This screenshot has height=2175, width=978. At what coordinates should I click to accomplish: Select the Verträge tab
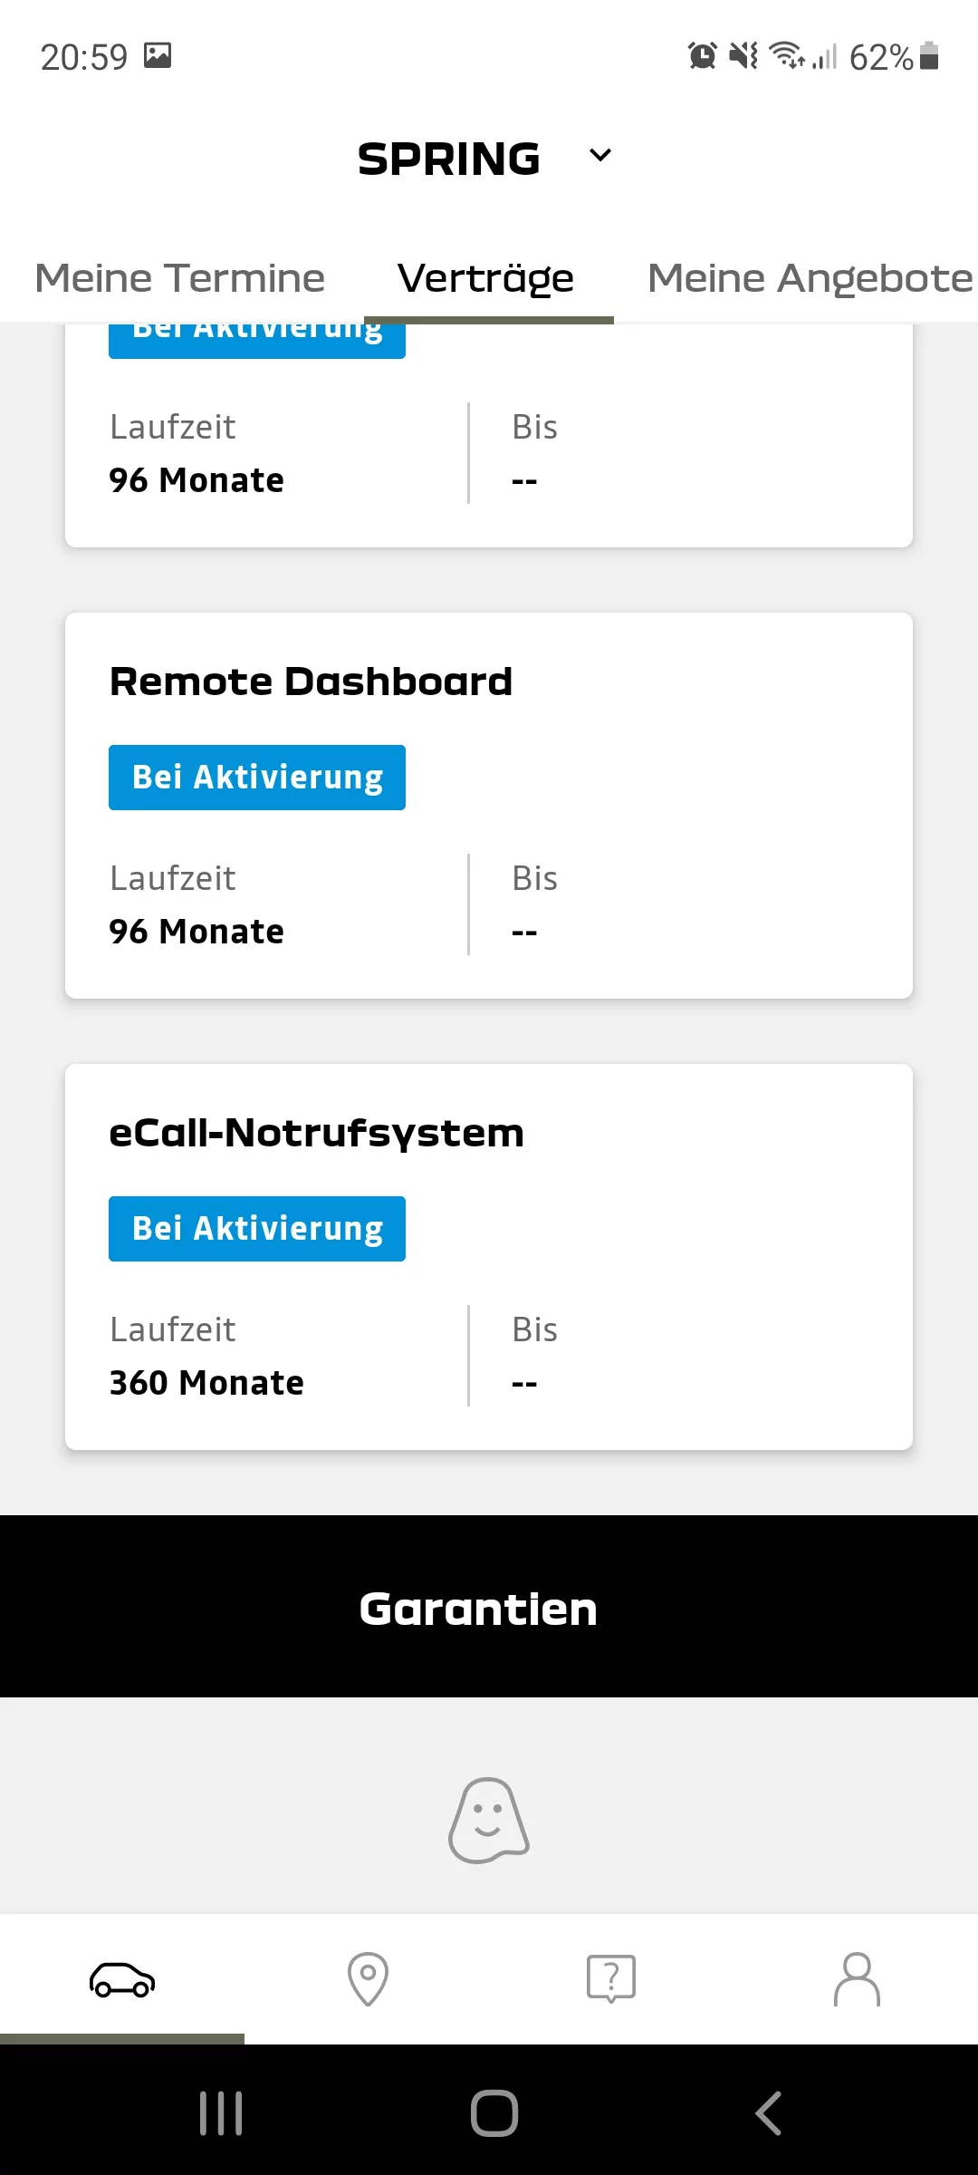486,278
